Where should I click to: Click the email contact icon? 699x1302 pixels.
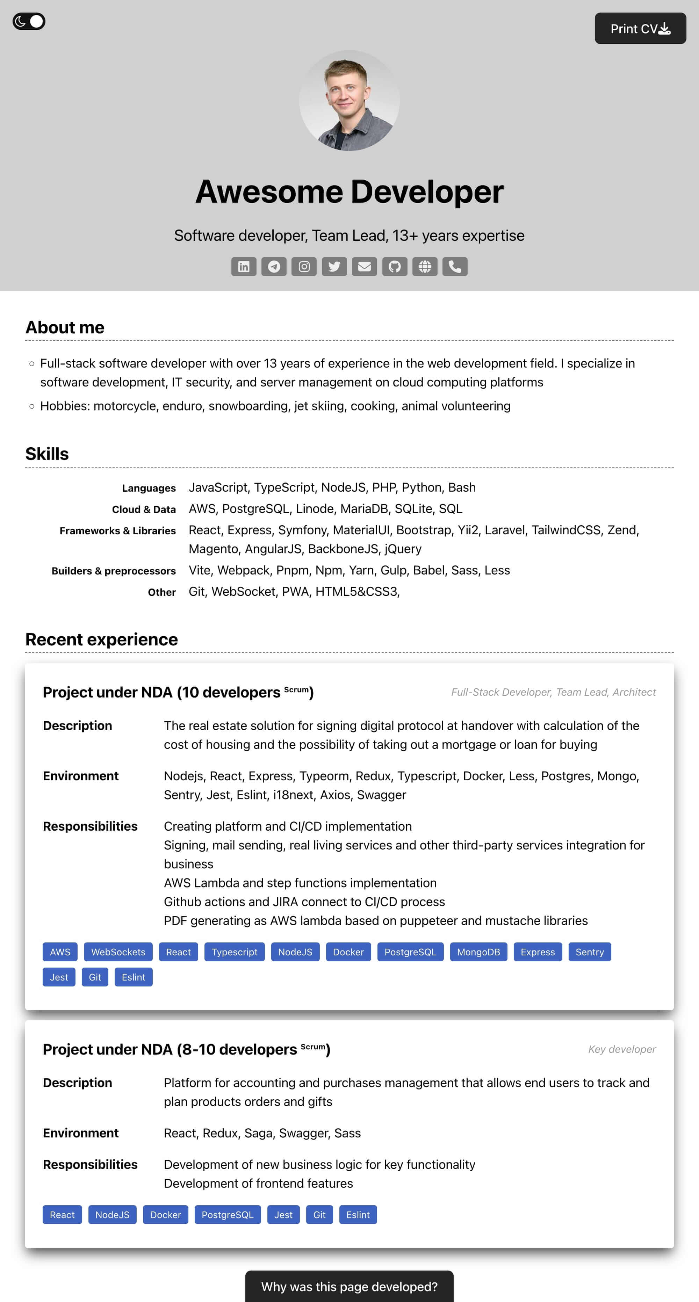pos(364,266)
